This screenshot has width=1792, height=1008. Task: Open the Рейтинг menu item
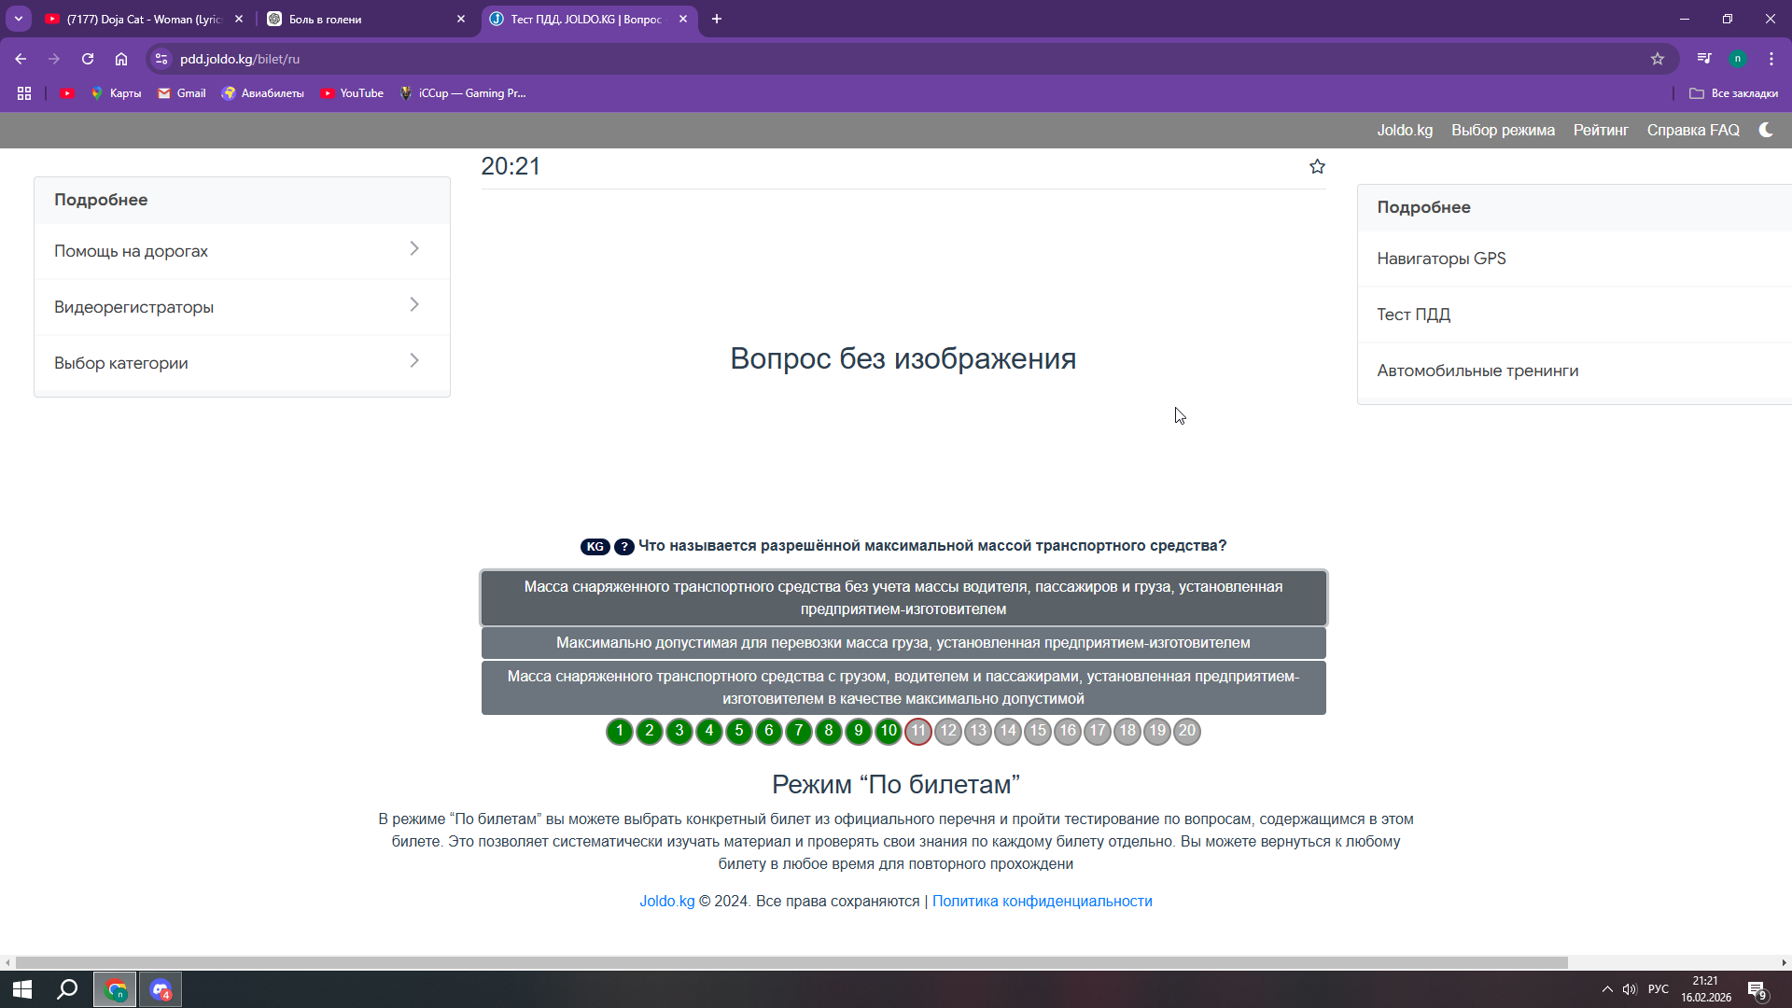click(x=1600, y=131)
